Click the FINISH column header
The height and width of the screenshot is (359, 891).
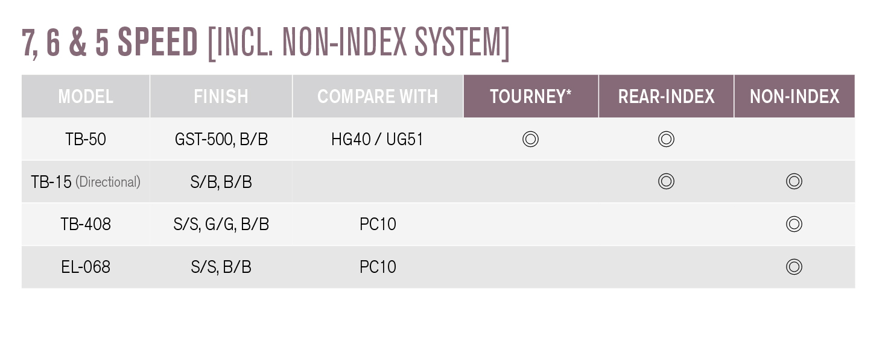(221, 96)
